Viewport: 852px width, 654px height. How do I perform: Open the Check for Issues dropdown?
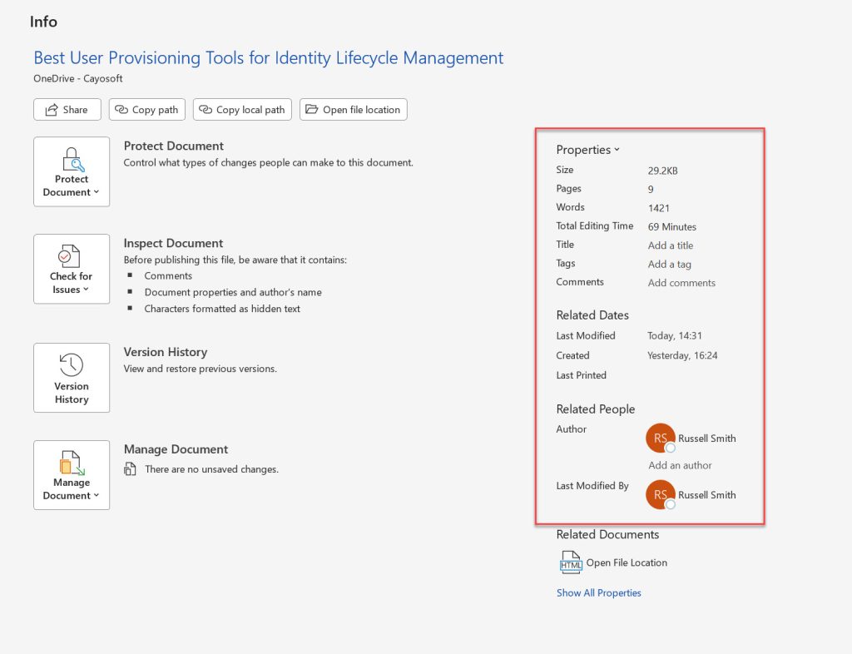pyautogui.click(x=72, y=269)
